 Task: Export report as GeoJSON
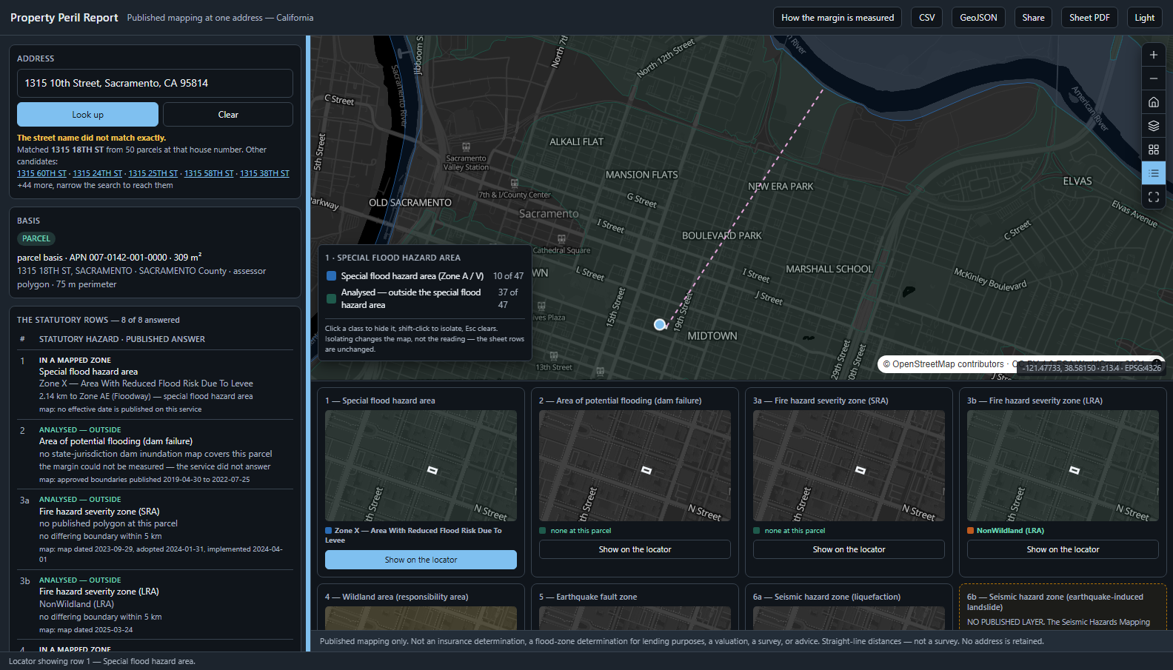pyautogui.click(x=978, y=18)
